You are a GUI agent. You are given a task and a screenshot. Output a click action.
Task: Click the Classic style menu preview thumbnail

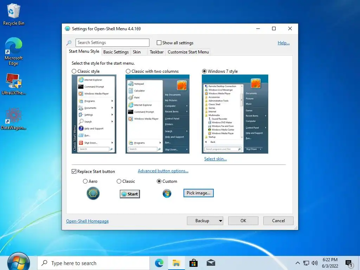tap(94, 114)
